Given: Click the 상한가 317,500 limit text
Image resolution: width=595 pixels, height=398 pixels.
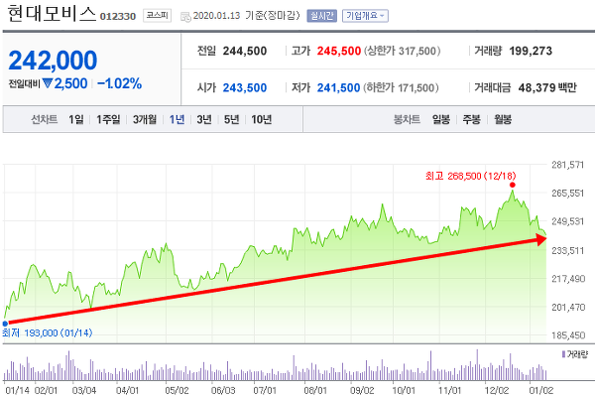Looking at the screenshot, I should pyautogui.click(x=403, y=51).
